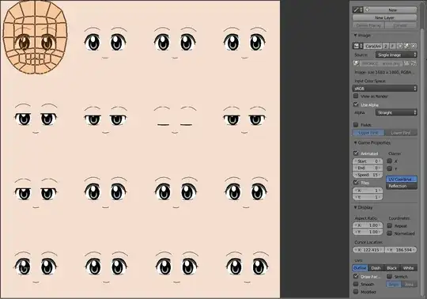Open the Source Single Image dropdown
Viewport: 427px width, 299px height.
click(396, 55)
